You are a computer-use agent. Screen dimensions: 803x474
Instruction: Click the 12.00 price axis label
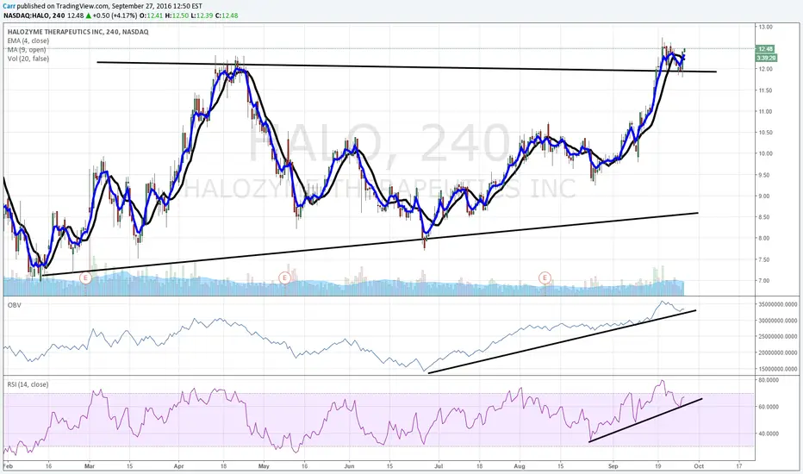tap(766, 69)
